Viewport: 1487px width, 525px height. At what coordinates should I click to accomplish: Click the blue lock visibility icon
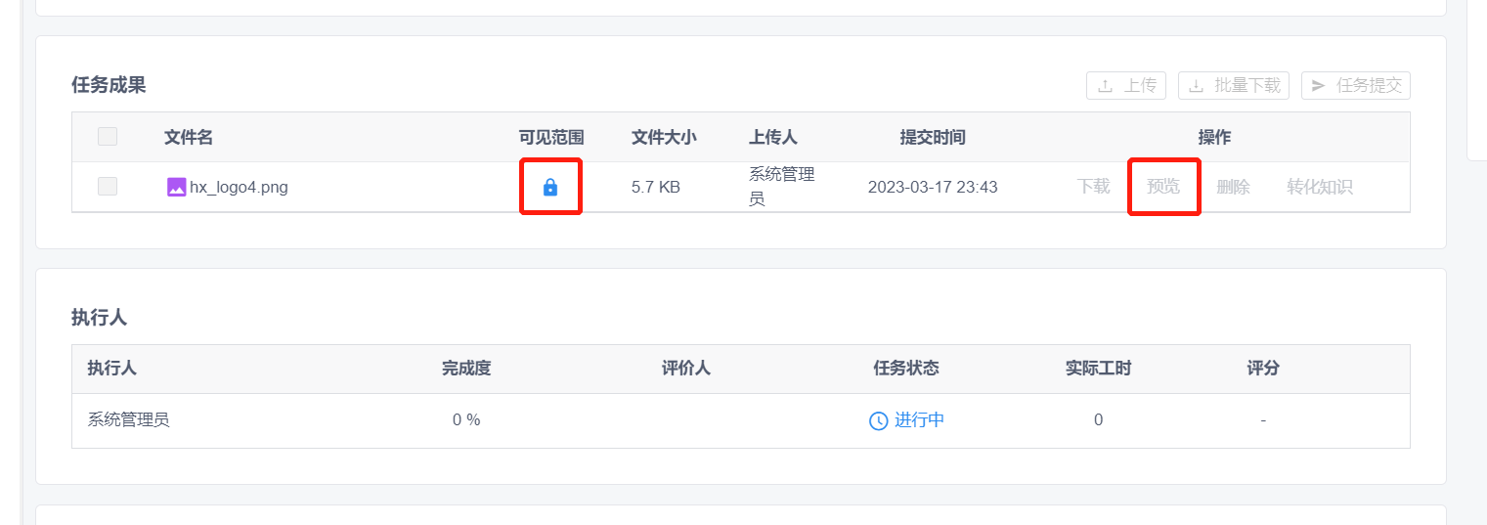click(549, 187)
